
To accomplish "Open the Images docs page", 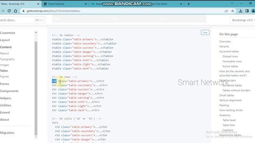I will point(4,65).
